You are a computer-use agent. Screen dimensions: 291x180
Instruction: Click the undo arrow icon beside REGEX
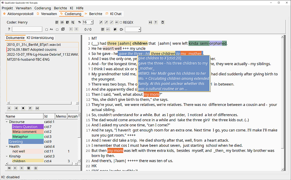tap(117, 22)
